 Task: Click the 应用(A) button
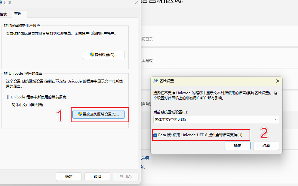pos(126,177)
